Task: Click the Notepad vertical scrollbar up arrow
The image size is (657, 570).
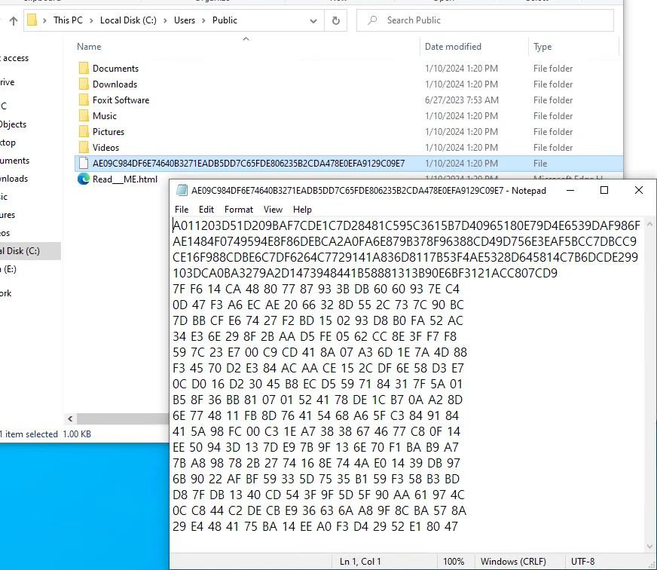Action: pyautogui.click(x=650, y=225)
